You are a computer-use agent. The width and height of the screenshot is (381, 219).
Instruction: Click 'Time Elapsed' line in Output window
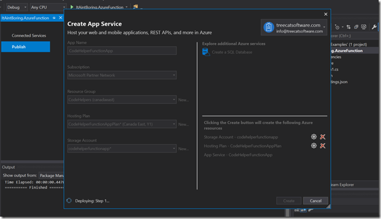tap(34, 182)
